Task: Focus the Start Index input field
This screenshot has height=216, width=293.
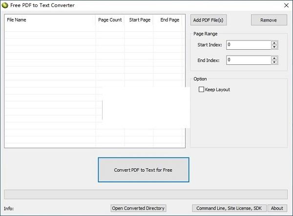Action: click(x=248, y=45)
